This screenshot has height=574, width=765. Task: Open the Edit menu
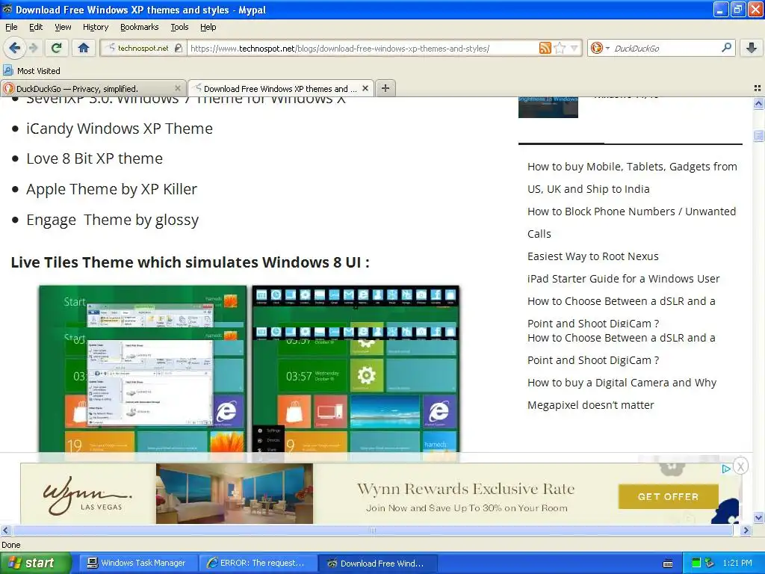[36, 27]
